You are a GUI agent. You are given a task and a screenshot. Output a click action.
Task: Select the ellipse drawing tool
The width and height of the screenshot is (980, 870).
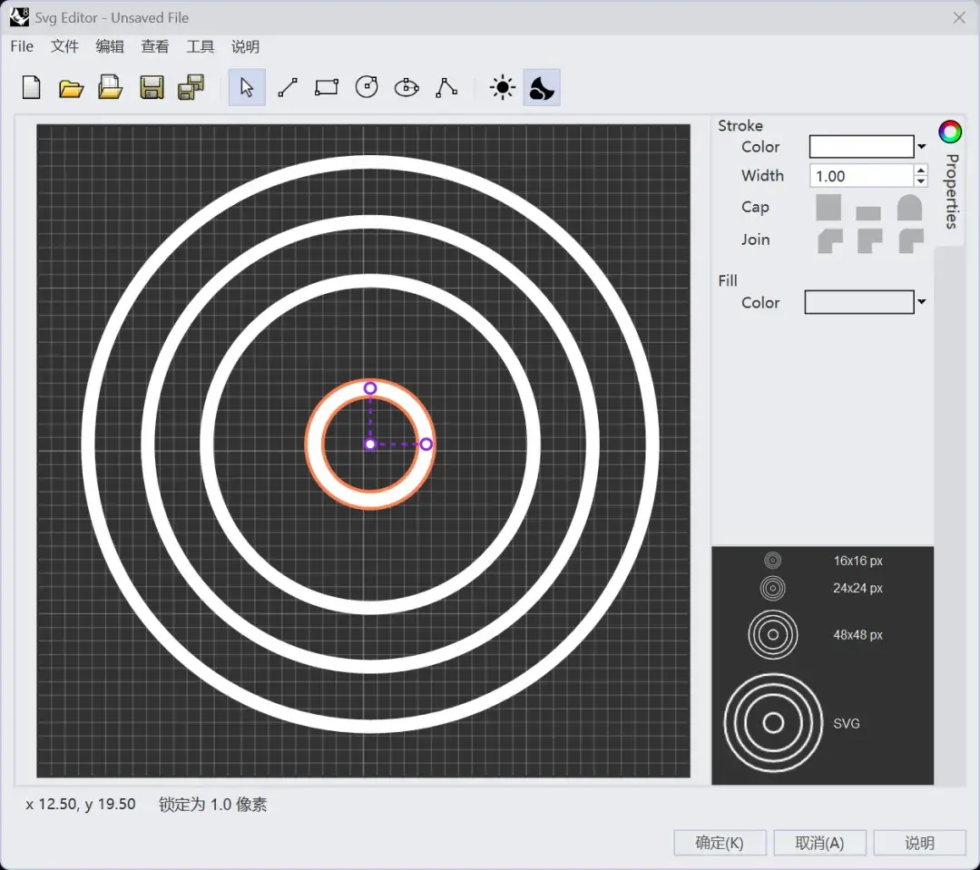click(x=407, y=88)
